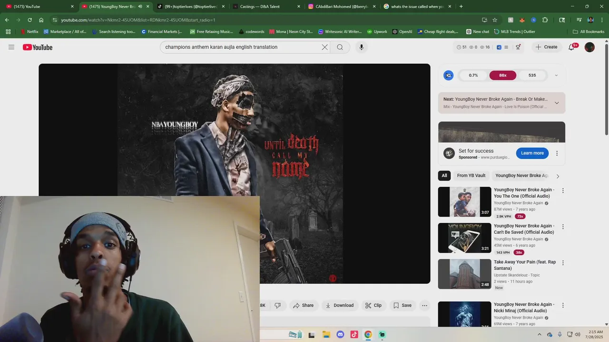Open the vidIQ trophy icon in header

coord(518,47)
